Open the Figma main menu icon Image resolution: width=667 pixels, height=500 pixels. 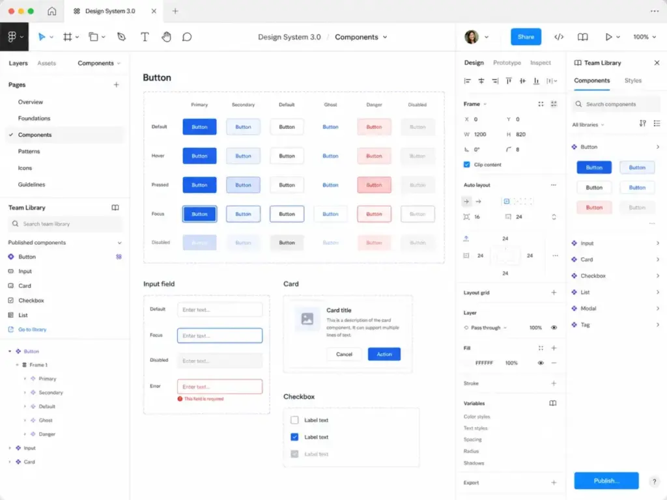coord(12,37)
